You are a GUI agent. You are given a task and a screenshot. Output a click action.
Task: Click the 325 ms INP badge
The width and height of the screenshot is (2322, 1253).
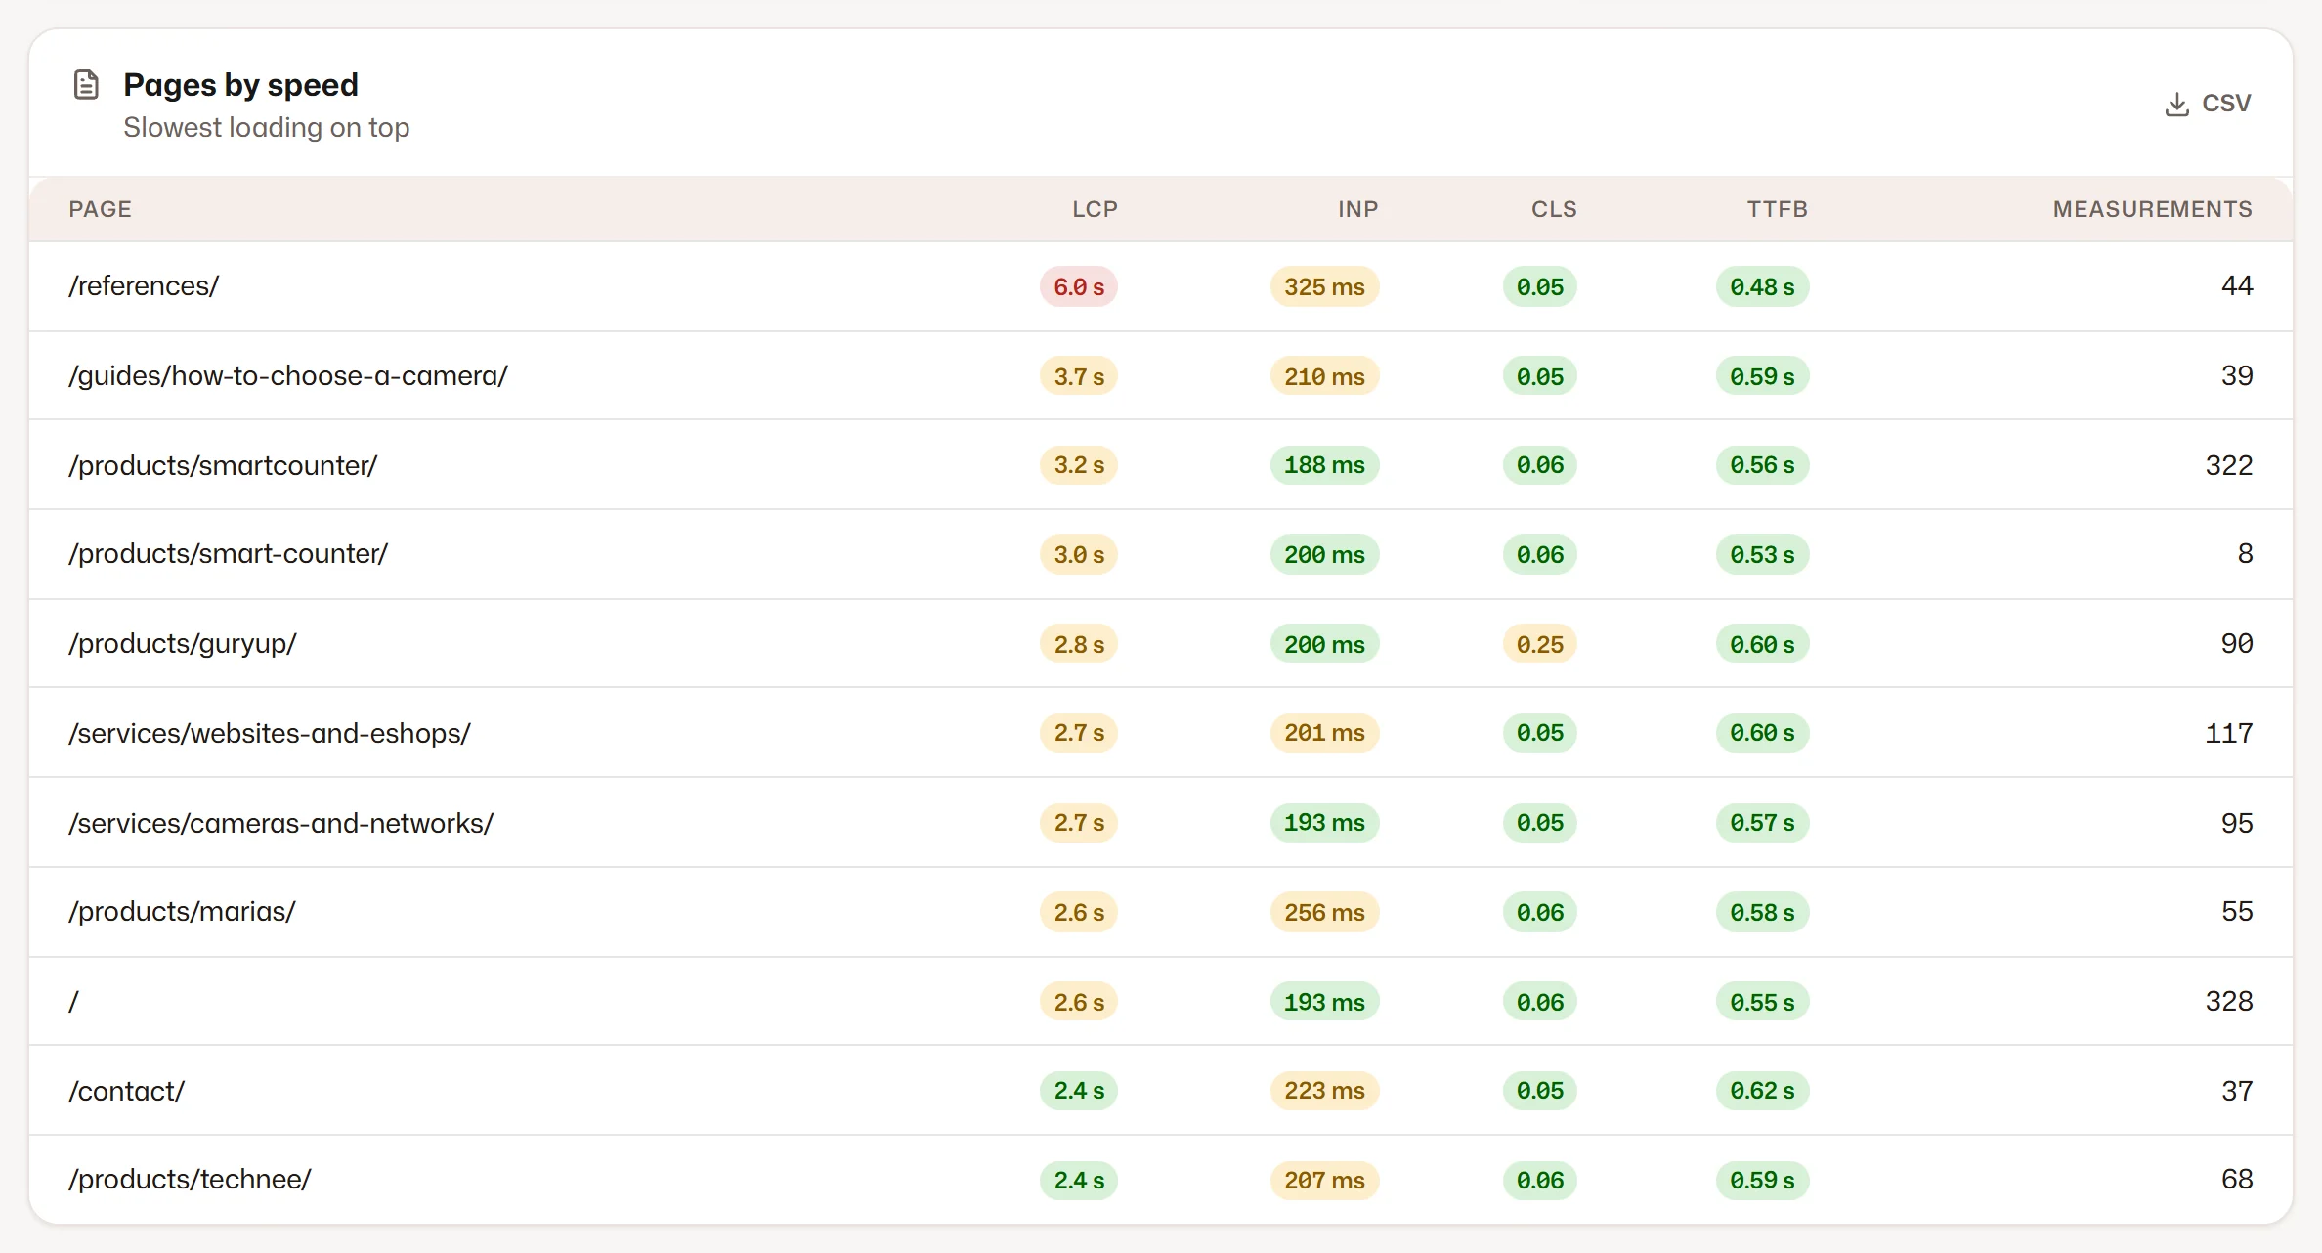coord(1324,287)
